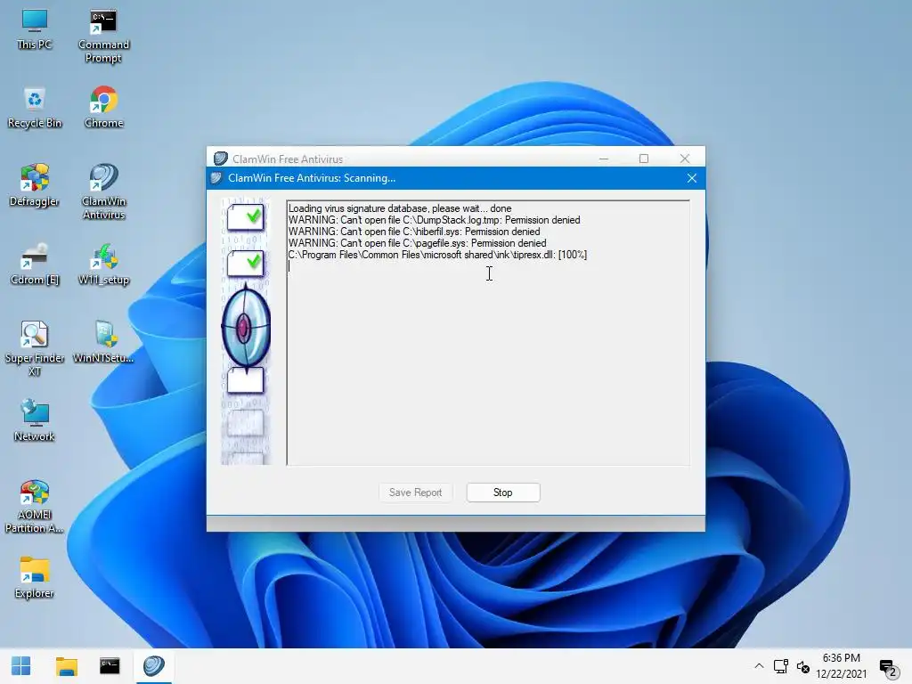Click the muted volume tray icon

point(802,666)
